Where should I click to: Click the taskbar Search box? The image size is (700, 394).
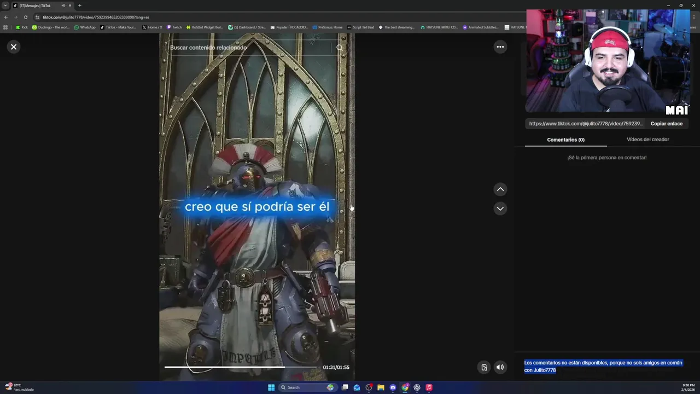point(307,387)
